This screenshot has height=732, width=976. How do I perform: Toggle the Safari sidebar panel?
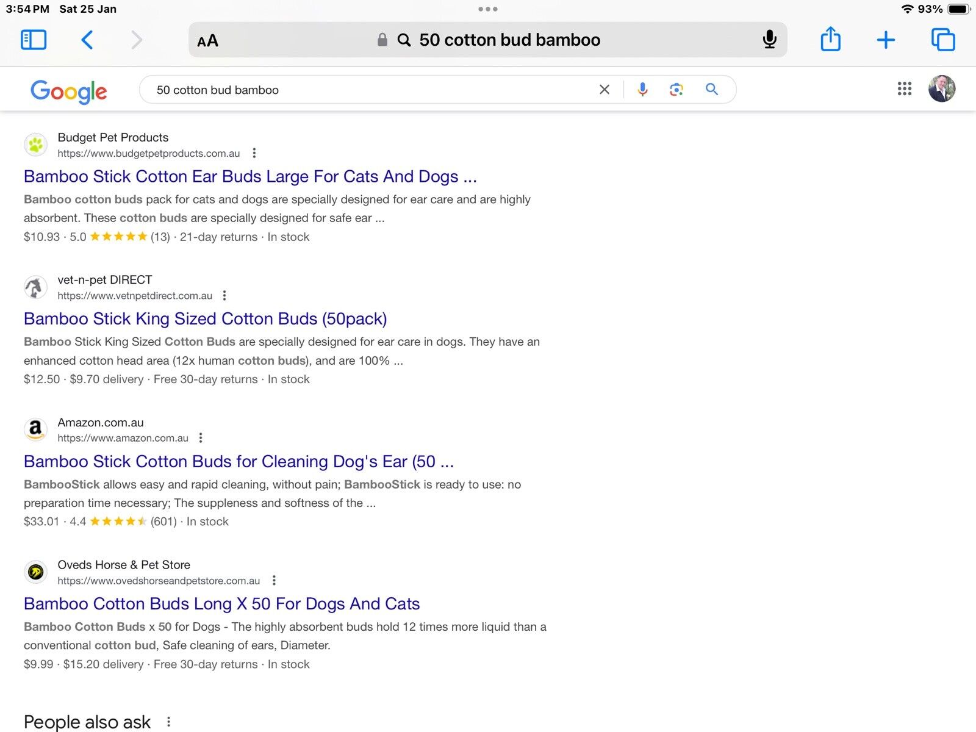pyautogui.click(x=34, y=40)
